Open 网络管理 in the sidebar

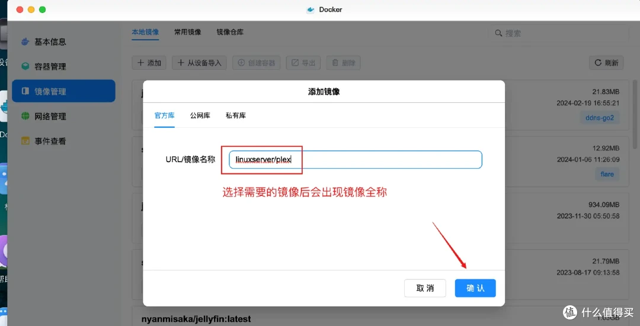coord(63,116)
